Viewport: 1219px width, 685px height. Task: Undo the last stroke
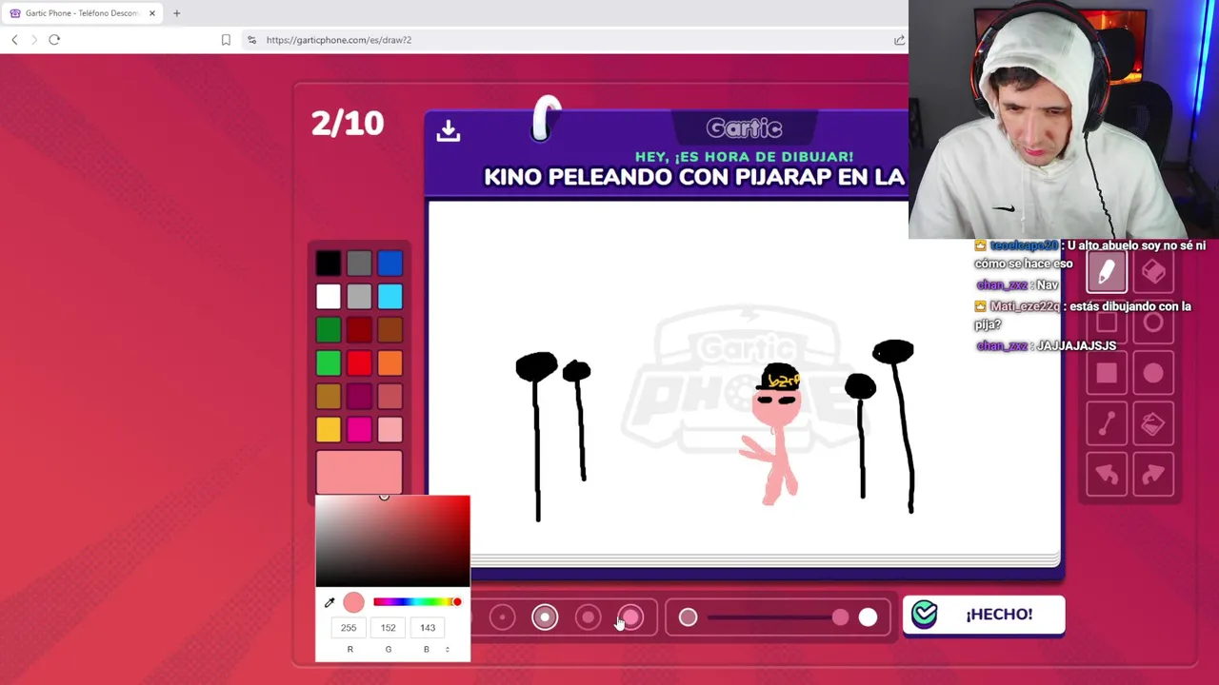[1107, 475]
